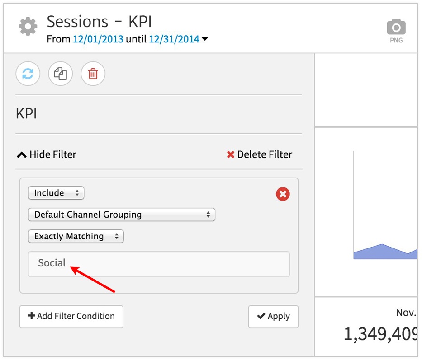Open the Exactly Matching dropdown
Image resolution: width=422 pixels, height=360 pixels.
pyautogui.click(x=76, y=236)
